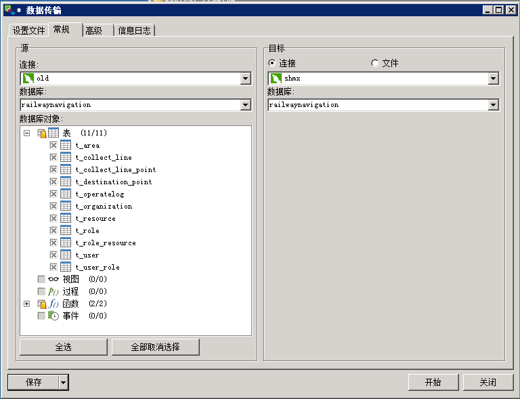Click the shmx connection MySQL icon
The height and width of the screenshot is (399, 520).
click(276, 79)
